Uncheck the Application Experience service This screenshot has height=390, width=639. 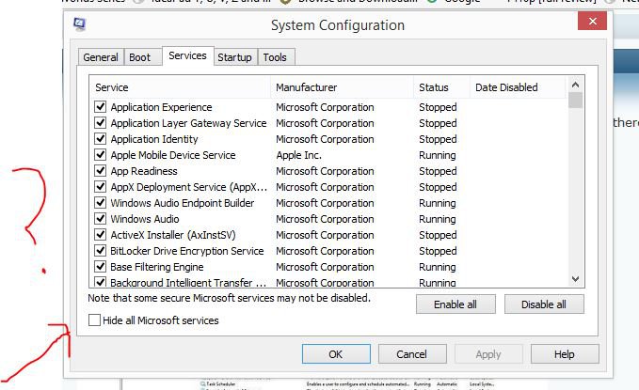101,106
